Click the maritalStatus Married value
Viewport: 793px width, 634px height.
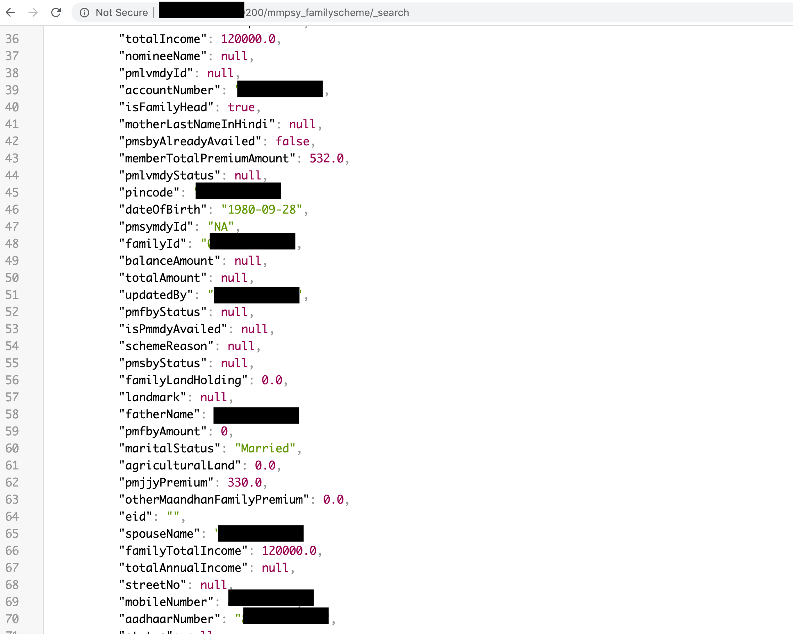[x=265, y=448]
